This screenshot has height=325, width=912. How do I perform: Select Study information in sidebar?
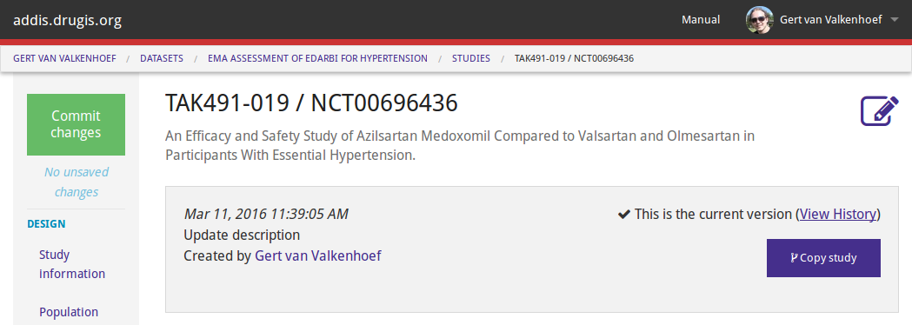coord(72,264)
